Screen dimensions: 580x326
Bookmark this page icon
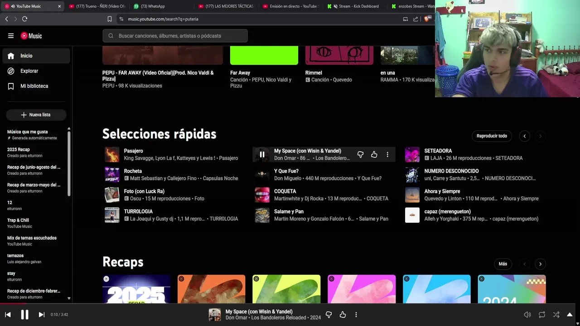pyautogui.click(x=110, y=19)
